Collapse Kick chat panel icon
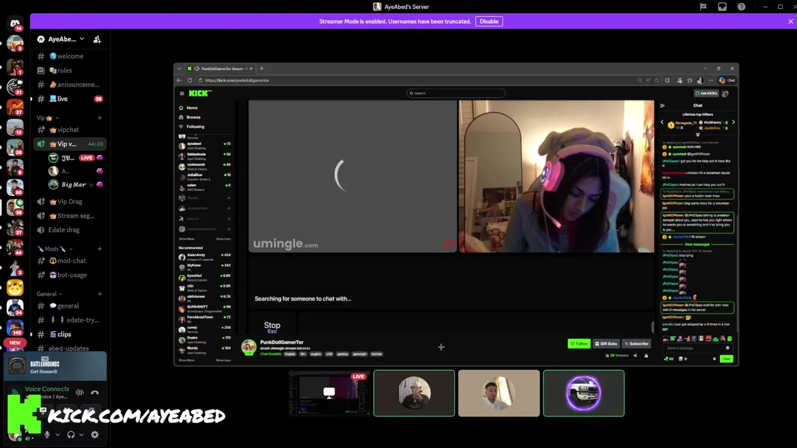 click(x=662, y=106)
